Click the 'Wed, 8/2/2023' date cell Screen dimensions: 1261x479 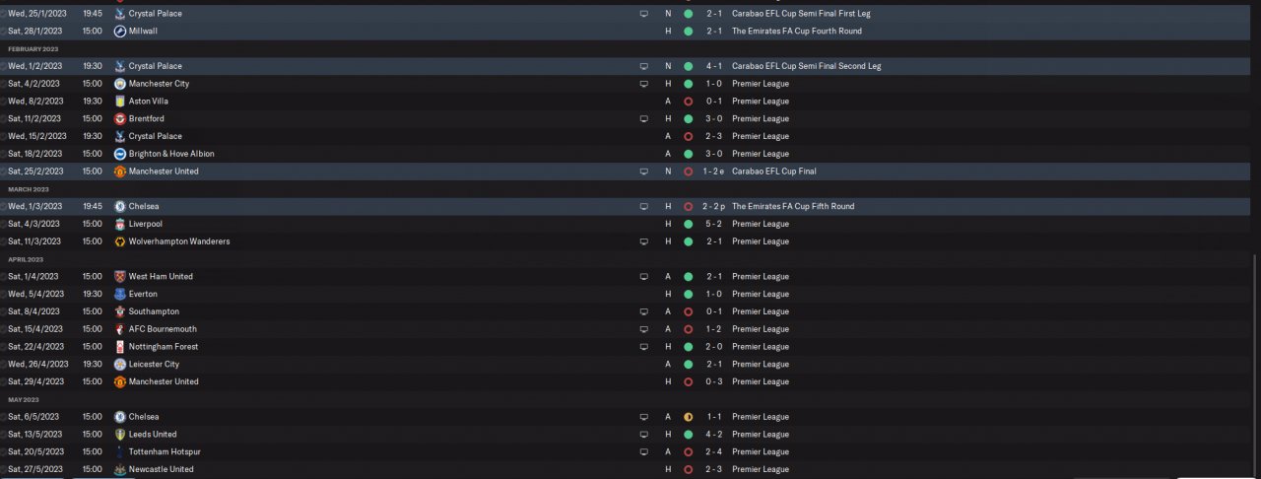(x=35, y=102)
